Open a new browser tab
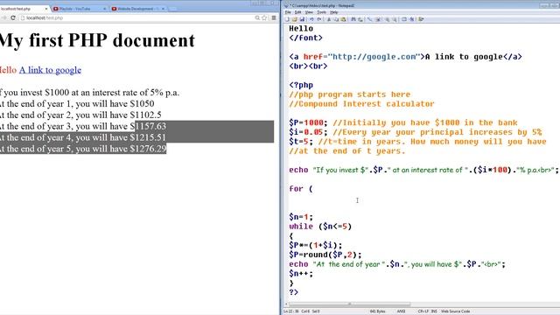Viewport: 560px width, 315px height. (172, 9)
